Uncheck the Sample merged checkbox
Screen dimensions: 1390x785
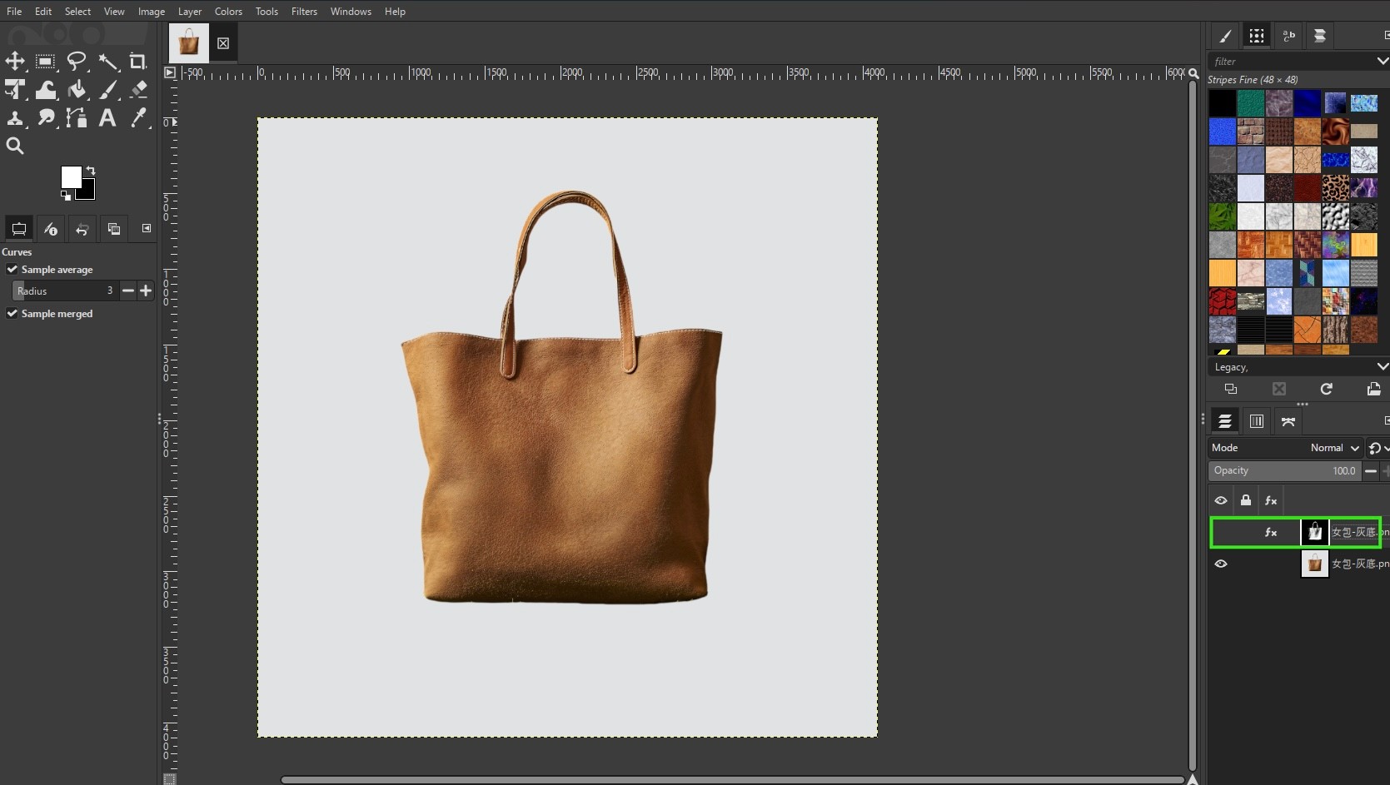point(12,313)
